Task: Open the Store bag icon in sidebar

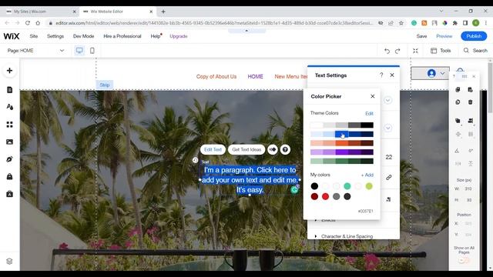Action: tap(9, 176)
